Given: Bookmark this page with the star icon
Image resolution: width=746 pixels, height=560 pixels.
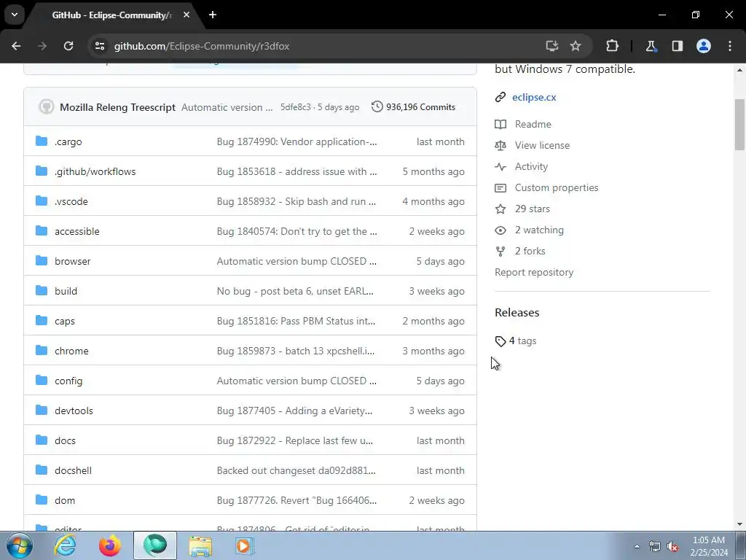Looking at the screenshot, I should [x=576, y=46].
